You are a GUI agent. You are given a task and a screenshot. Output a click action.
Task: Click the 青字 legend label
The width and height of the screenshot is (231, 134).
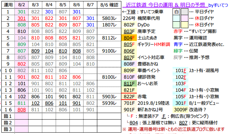(x=178, y=44)
